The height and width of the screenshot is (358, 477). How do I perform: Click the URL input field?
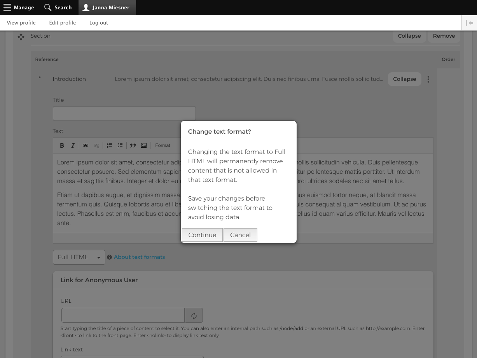123,316
